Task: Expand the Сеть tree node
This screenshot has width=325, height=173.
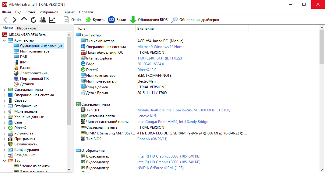Action: tap(4, 122)
